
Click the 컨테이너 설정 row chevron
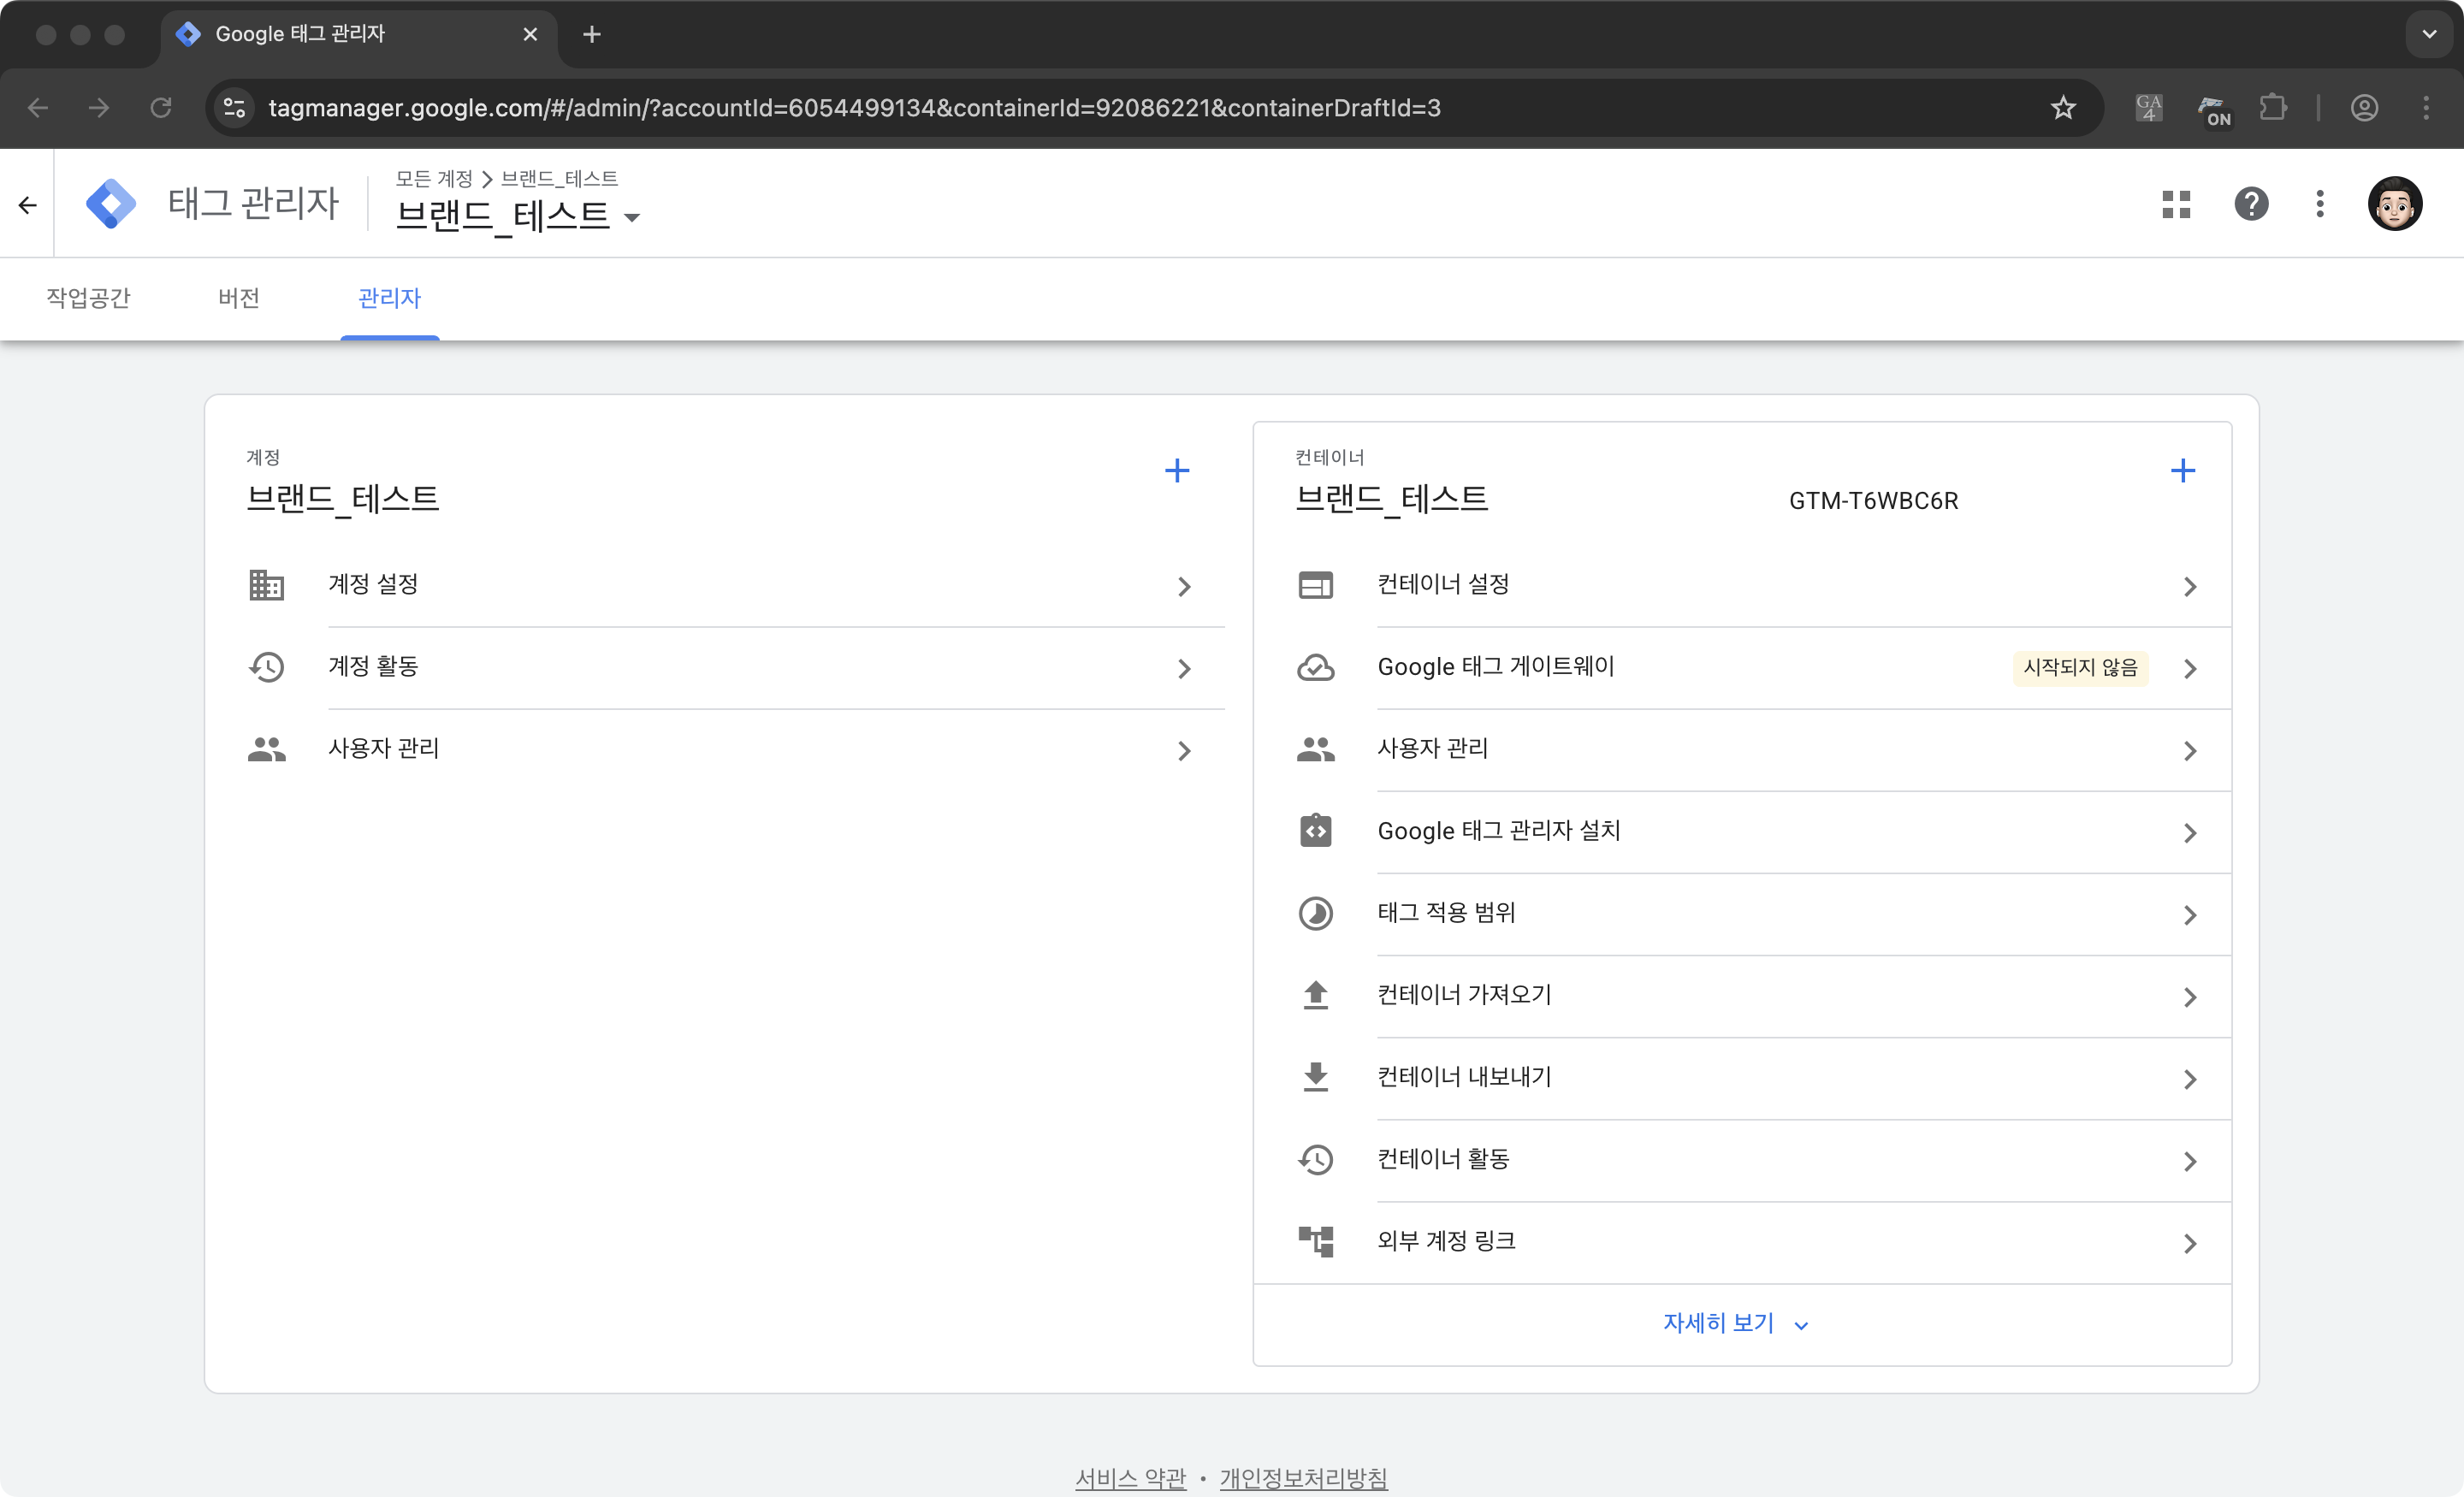pos(2190,586)
